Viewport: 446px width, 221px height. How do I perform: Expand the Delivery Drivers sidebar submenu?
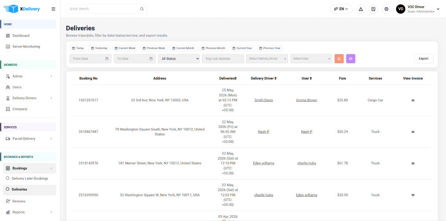(x=51, y=98)
